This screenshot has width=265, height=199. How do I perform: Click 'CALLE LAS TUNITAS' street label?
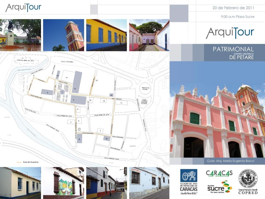(37, 72)
